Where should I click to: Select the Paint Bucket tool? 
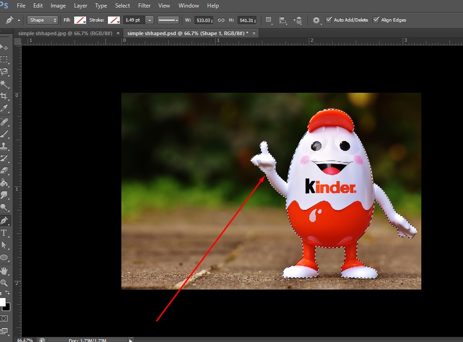point(4,183)
